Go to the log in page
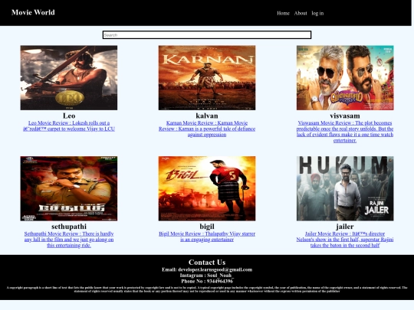 point(317,13)
